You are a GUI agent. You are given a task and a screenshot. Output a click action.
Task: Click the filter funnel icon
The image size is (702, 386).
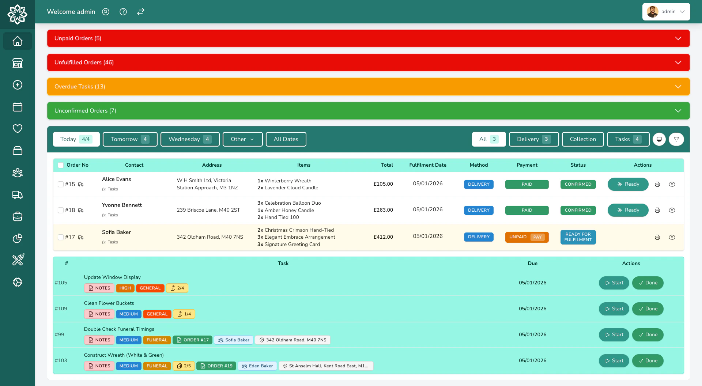point(676,139)
